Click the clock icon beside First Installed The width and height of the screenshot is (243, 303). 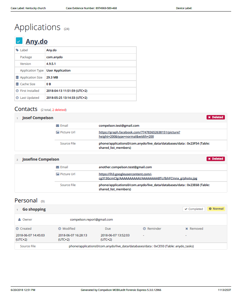click(17, 91)
